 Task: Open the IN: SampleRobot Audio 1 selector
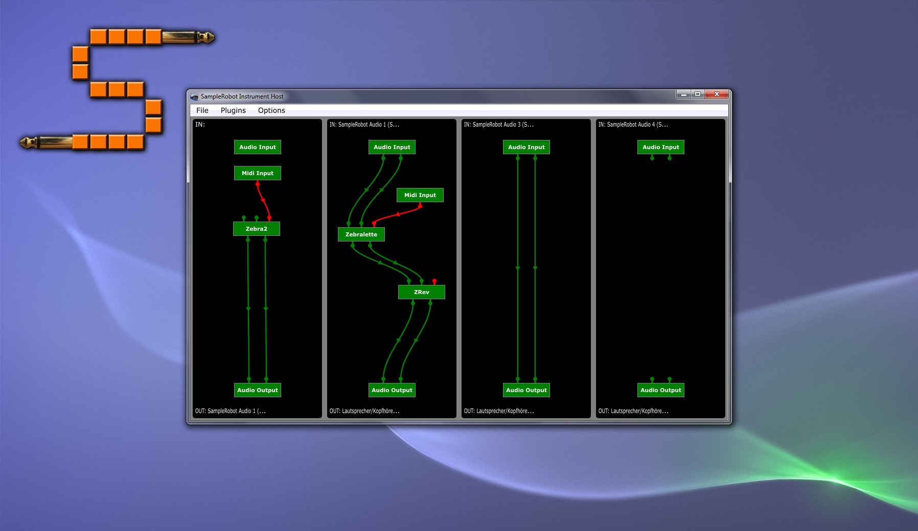[364, 124]
